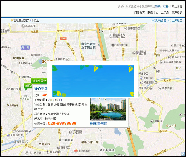Screen dimensions: 186x157
Task: Click the 列表视图 list view icon
Action: pos(153,21)
